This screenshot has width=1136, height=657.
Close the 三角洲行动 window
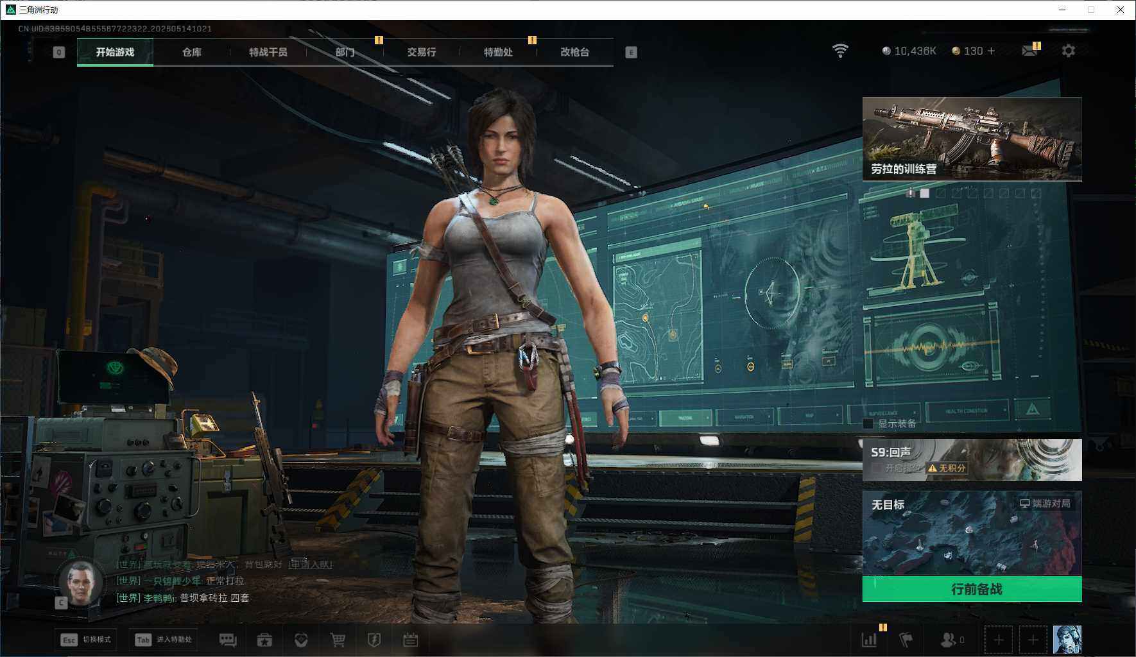point(1121,10)
